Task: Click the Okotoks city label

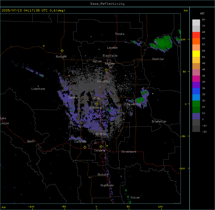Action: (x=103, y=175)
